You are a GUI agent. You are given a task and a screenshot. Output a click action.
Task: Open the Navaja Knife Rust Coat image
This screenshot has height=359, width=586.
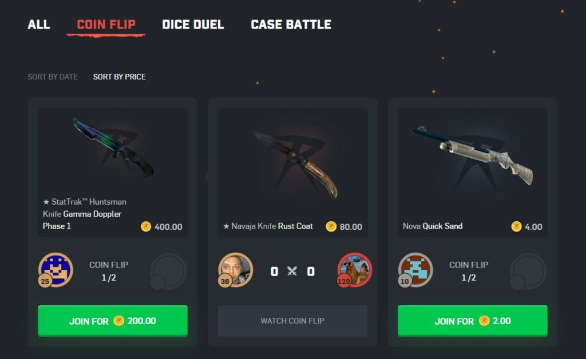[295, 164]
